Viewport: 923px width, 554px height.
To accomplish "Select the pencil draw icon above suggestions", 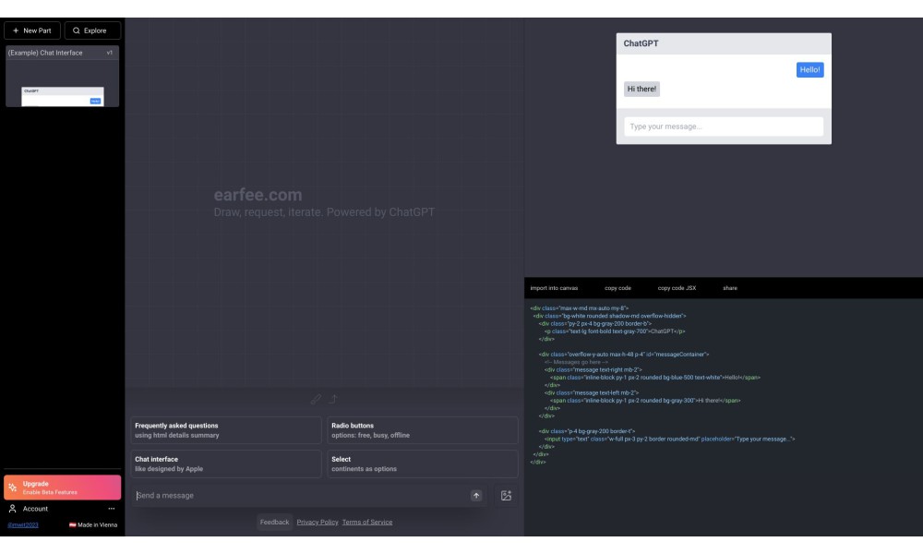I will (x=316, y=399).
